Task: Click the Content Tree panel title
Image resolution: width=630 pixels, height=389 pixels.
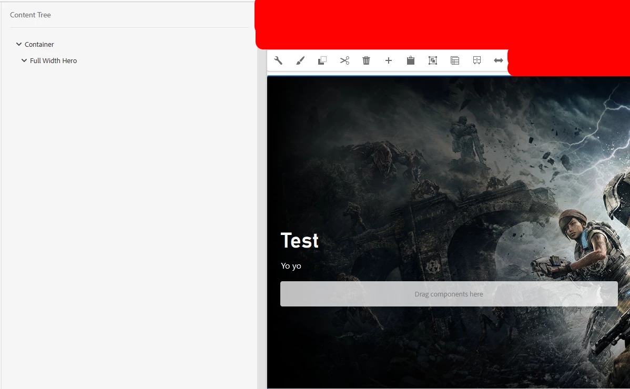Action: click(31, 15)
